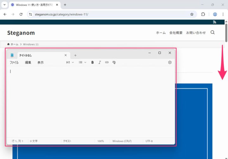
Task: Click inside the Notepad text area
Action: coord(91,102)
